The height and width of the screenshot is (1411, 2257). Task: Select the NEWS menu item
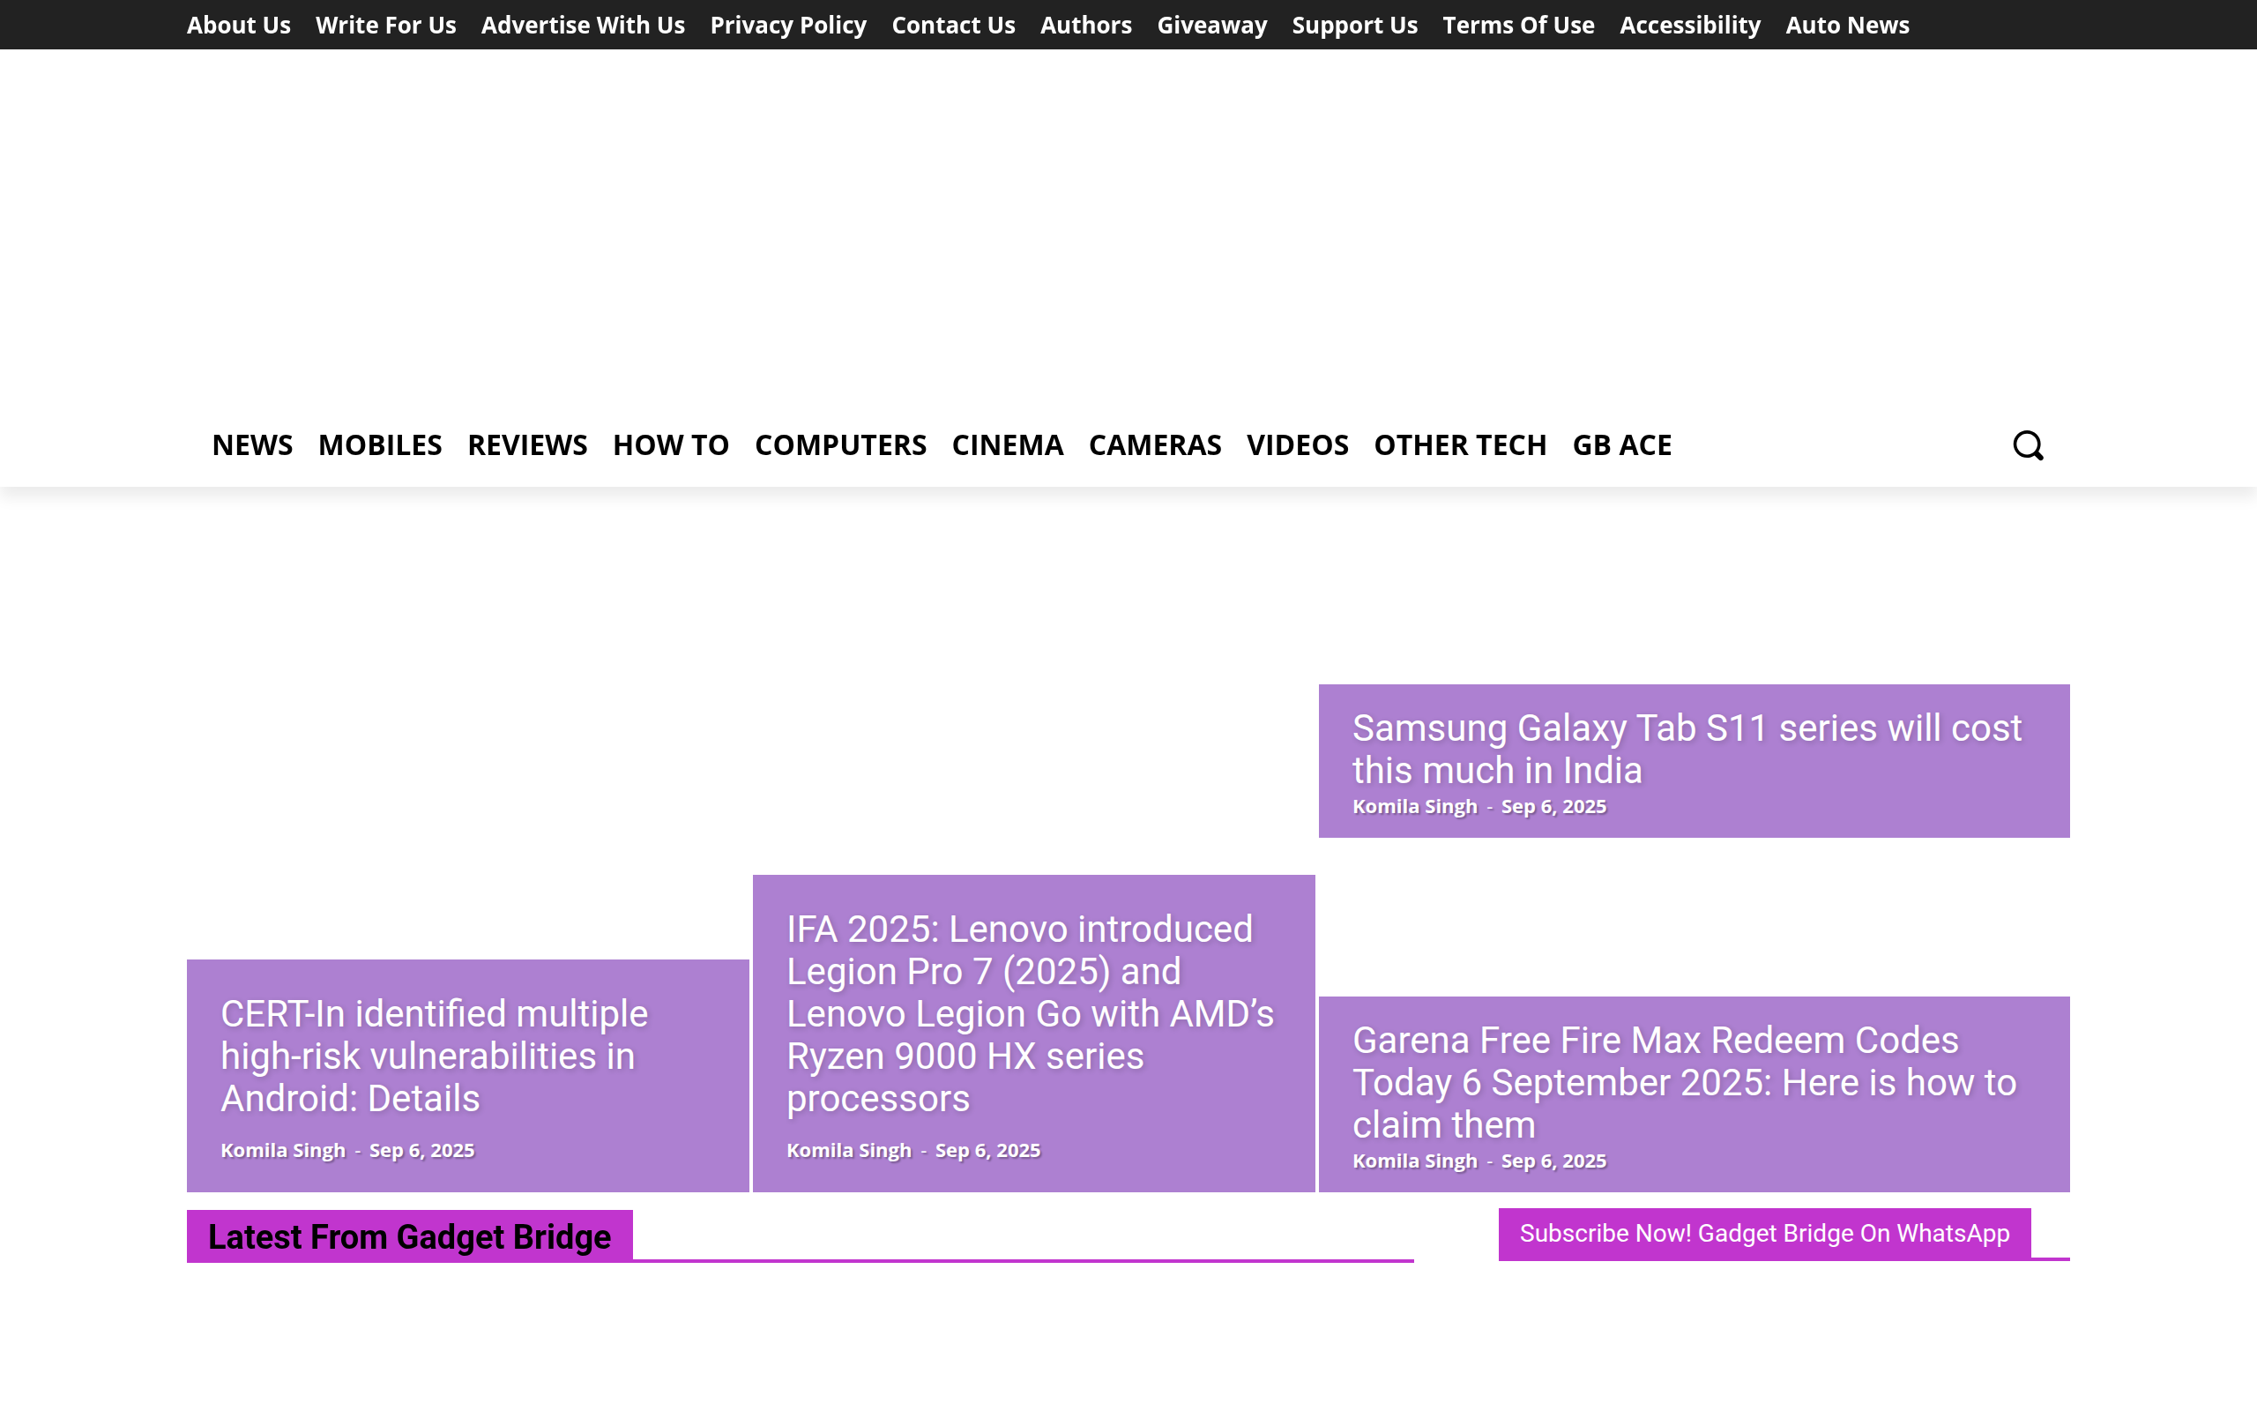(252, 445)
